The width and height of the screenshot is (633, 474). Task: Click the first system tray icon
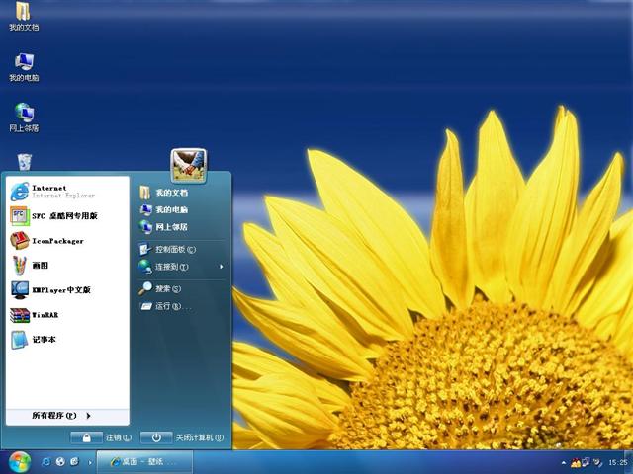point(576,462)
